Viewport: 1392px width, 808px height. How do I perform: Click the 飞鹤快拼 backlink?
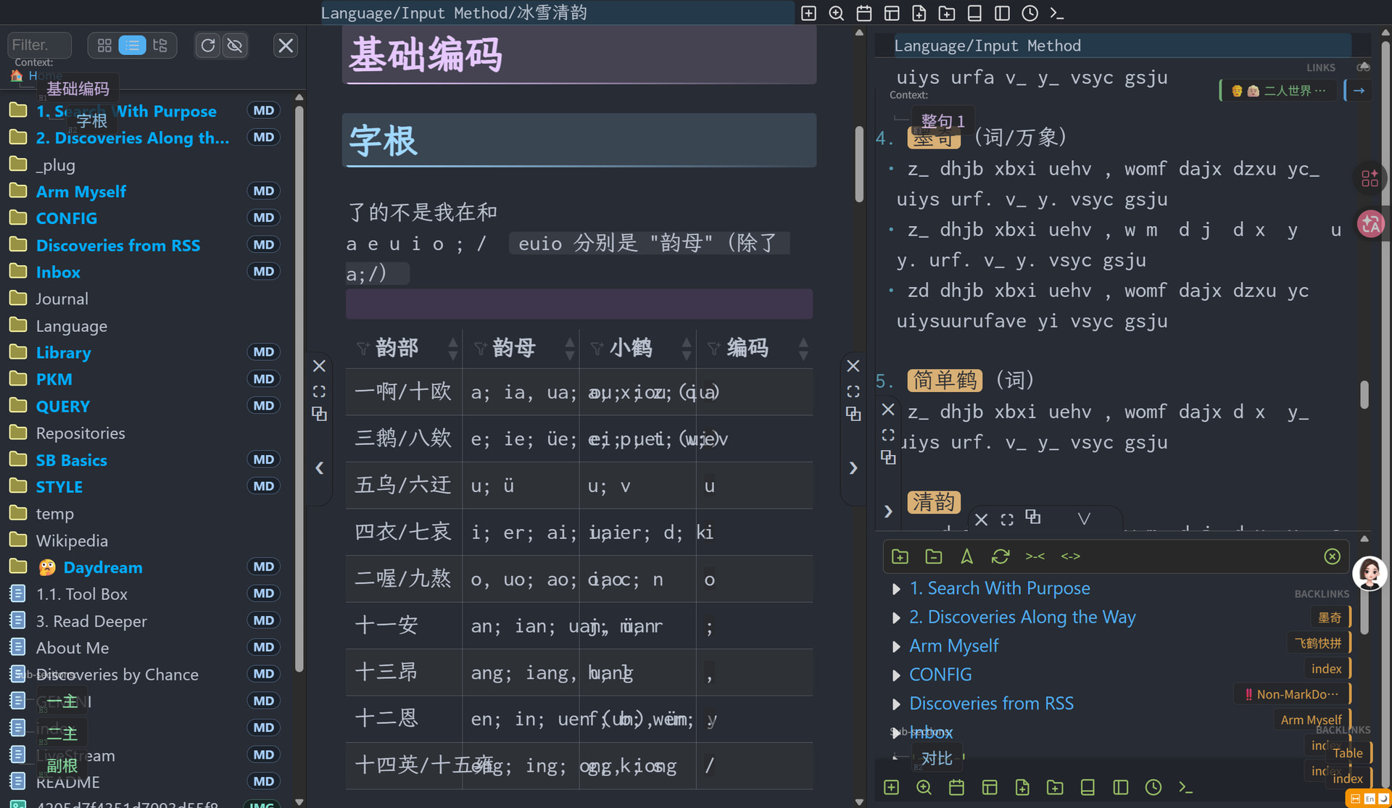[1318, 644]
